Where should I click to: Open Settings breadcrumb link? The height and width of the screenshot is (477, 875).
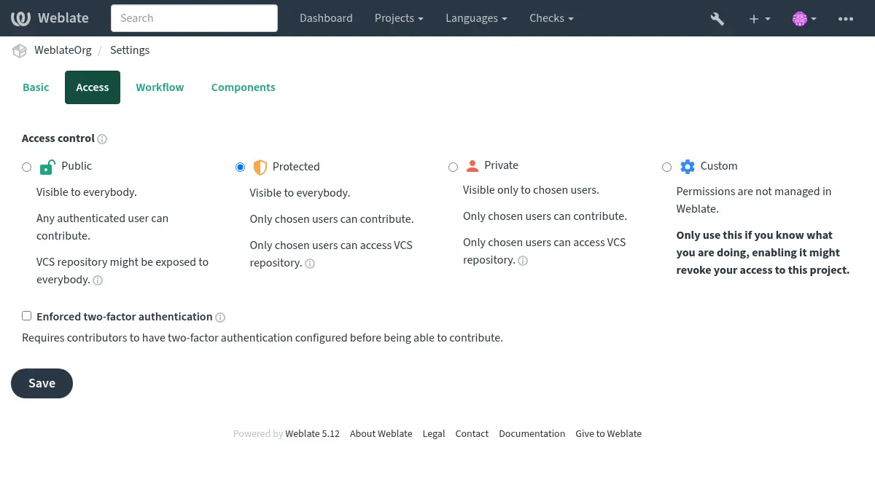click(x=130, y=50)
